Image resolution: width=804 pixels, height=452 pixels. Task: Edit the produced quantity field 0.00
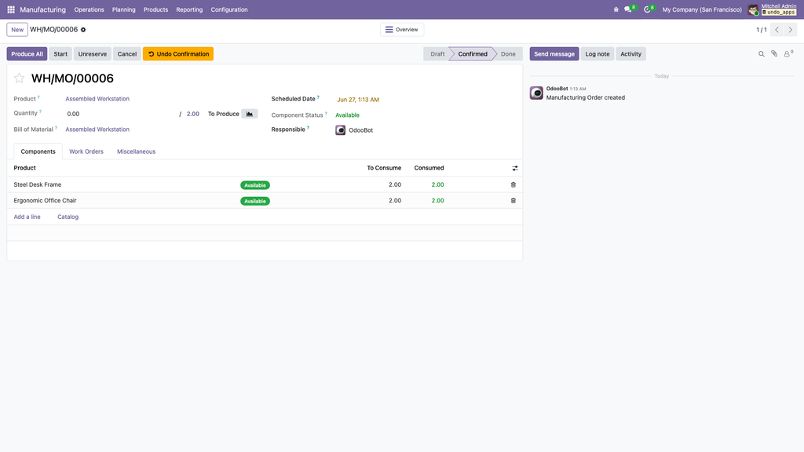pyautogui.click(x=121, y=114)
